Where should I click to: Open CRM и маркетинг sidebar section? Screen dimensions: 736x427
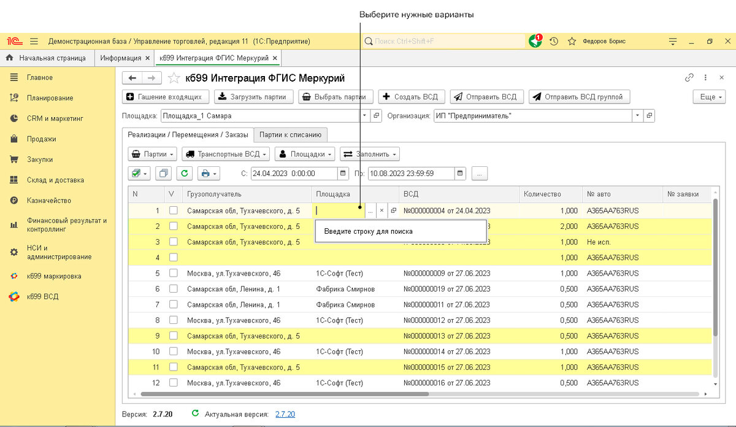coord(55,118)
